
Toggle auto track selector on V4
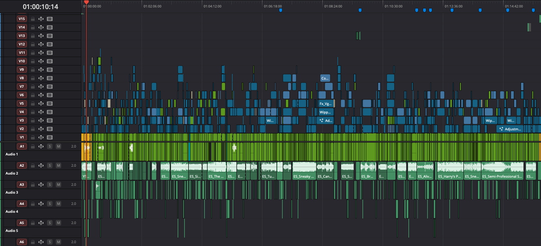tap(41, 111)
